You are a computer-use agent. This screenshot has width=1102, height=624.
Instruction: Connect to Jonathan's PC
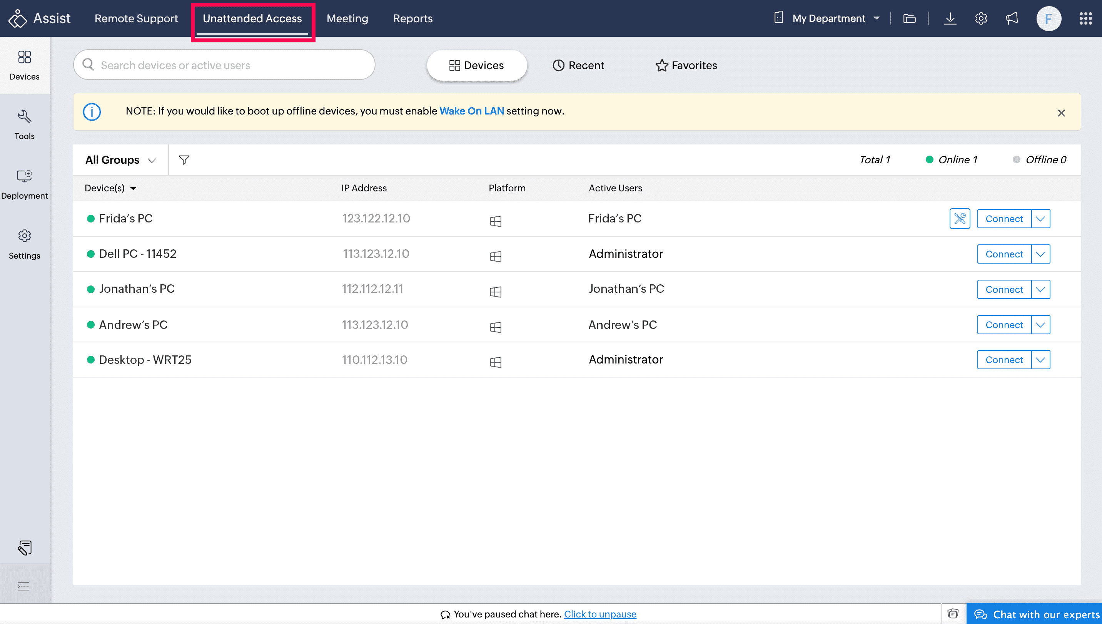tap(1004, 289)
